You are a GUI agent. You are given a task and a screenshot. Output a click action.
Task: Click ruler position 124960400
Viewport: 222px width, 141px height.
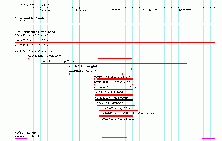coord(150,10)
